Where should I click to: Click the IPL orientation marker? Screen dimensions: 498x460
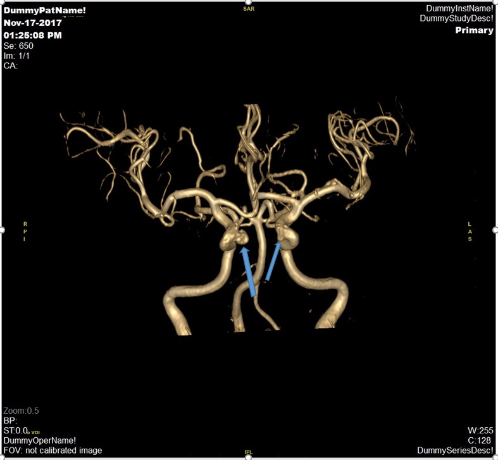(249, 452)
